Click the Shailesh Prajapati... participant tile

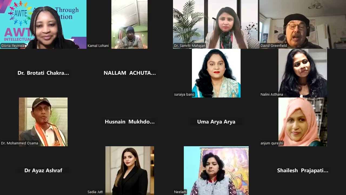(x=303, y=171)
